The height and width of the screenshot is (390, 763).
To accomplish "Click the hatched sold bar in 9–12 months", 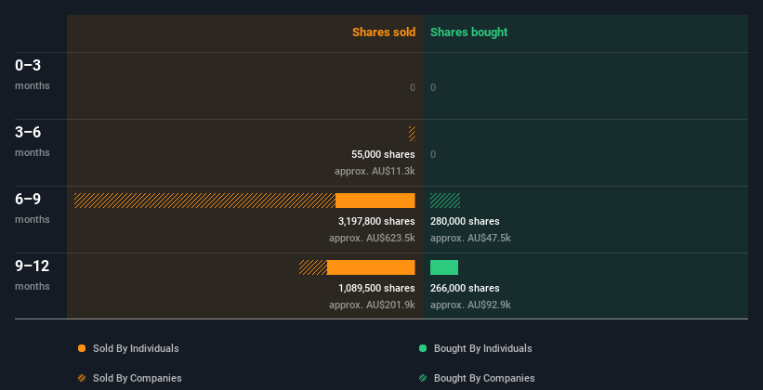I will tap(313, 267).
